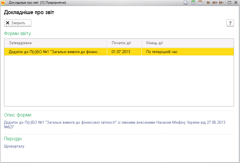Click the cell 'По теперішній час'
This screenshot has height=163, width=240.
[188, 52]
